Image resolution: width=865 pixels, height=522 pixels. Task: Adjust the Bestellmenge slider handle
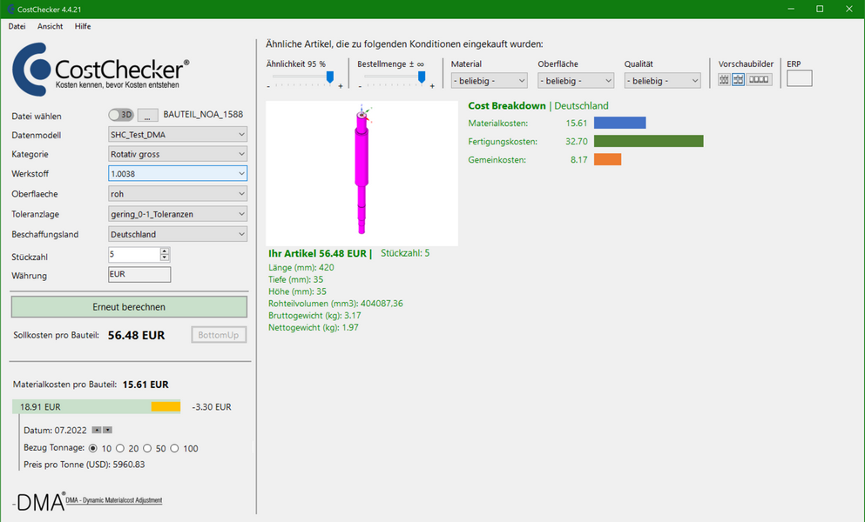[x=422, y=77]
